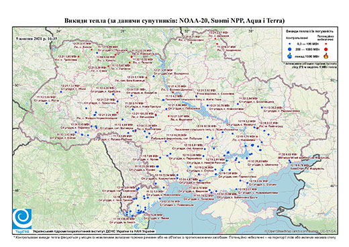This screenshot has height=247, width=349.
Task: Click the УкрГМІ swirl logo
Action: click(22, 219)
